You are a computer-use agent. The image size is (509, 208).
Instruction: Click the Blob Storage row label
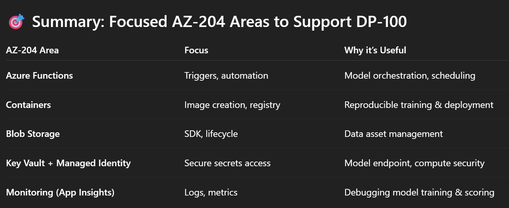[33, 134]
